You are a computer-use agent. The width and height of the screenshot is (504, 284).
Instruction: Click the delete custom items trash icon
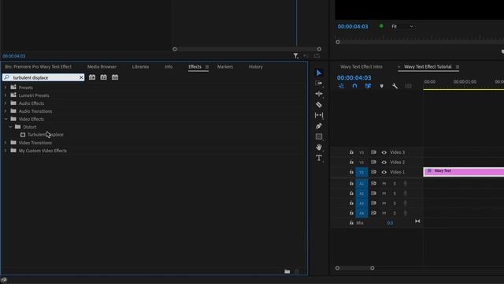(x=297, y=271)
